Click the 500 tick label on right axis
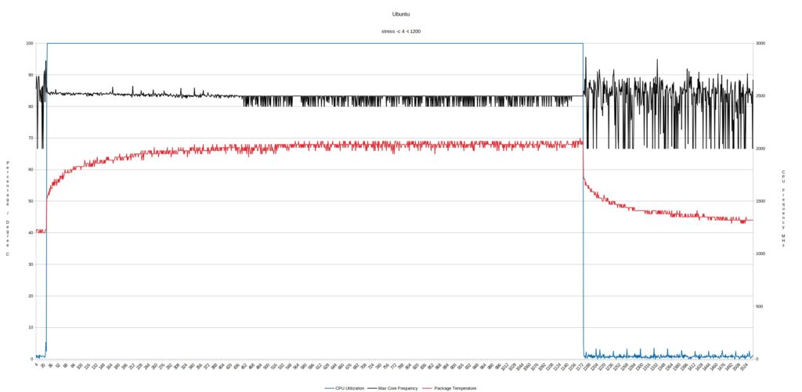Screen dimensions: 802x392 coord(758,307)
